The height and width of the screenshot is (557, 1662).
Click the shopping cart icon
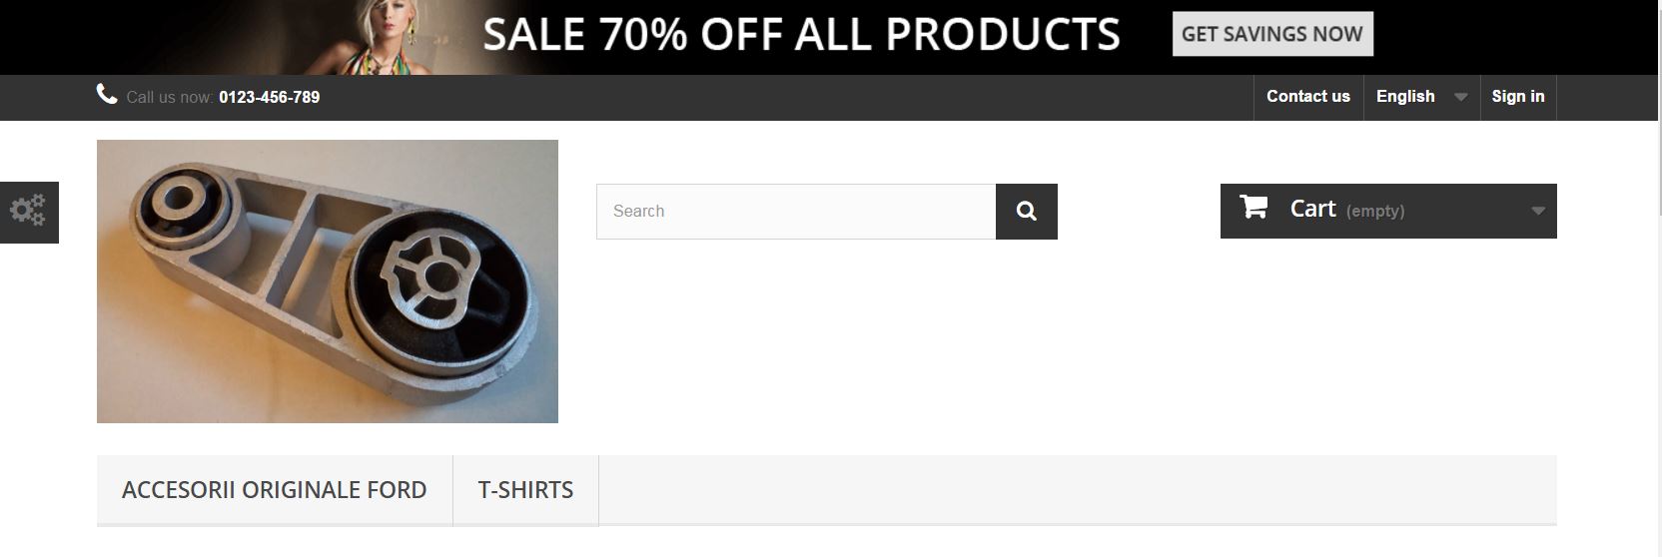tap(1253, 207)
